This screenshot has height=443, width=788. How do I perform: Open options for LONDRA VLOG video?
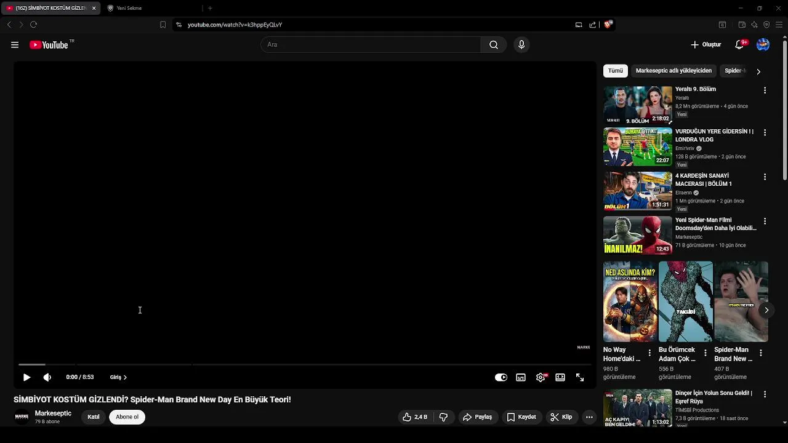(x=765, y=132)
